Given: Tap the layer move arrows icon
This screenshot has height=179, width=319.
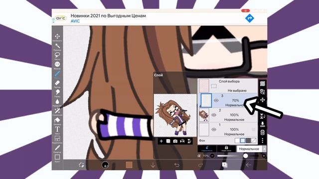Looking at the screenshot, I should pos(263,99).
